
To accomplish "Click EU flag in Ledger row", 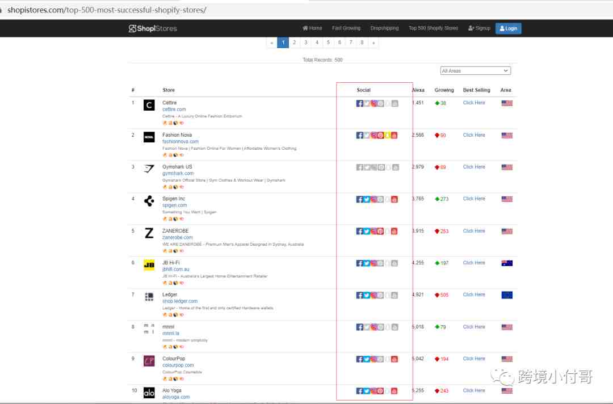I will 507,295.
